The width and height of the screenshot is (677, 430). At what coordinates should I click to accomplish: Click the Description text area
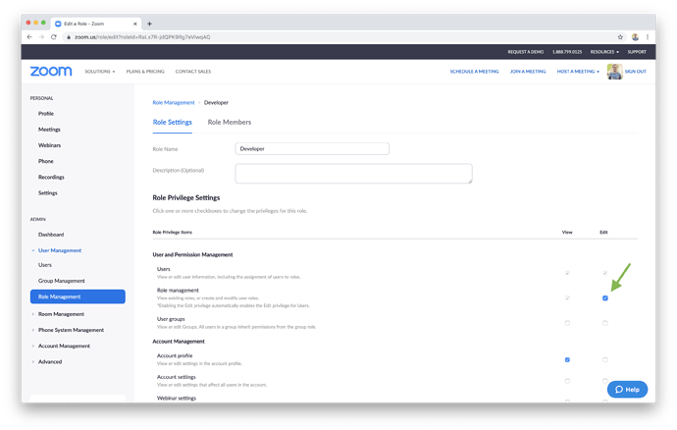pyautogui.click(x=353, y=174)
